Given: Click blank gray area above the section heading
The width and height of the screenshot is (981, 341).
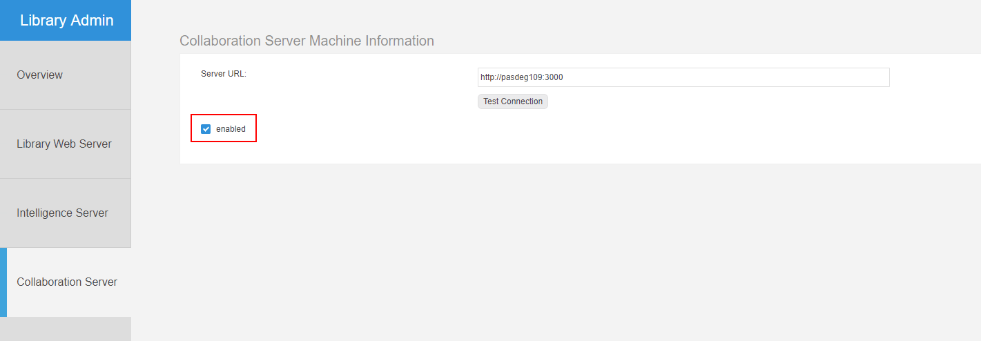Looking at the screenshot, I should (552, 15).
